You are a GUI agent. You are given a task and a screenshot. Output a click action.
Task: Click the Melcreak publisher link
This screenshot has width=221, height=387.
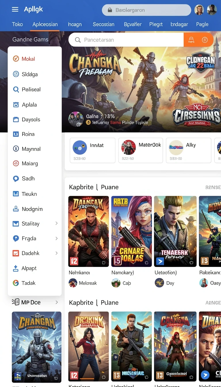pos(88,283)
